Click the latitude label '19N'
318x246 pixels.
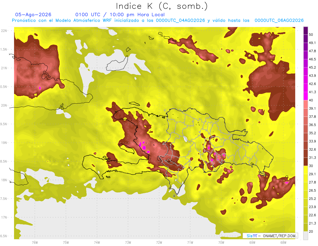(x=4, y=143)
